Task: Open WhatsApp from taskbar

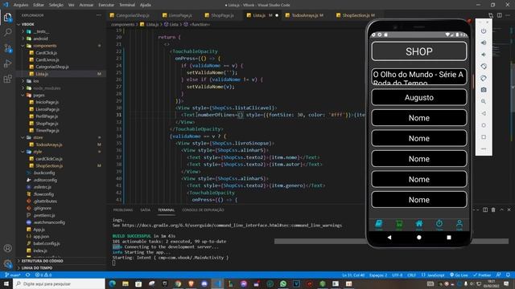Action: coord(283,283)
